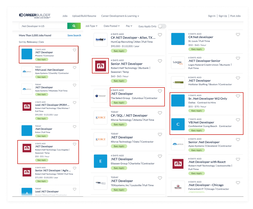This screenshot has height=209, width=253.
Task: Click heart on VB.Net Developer job
Action: [x=238, y=120]
